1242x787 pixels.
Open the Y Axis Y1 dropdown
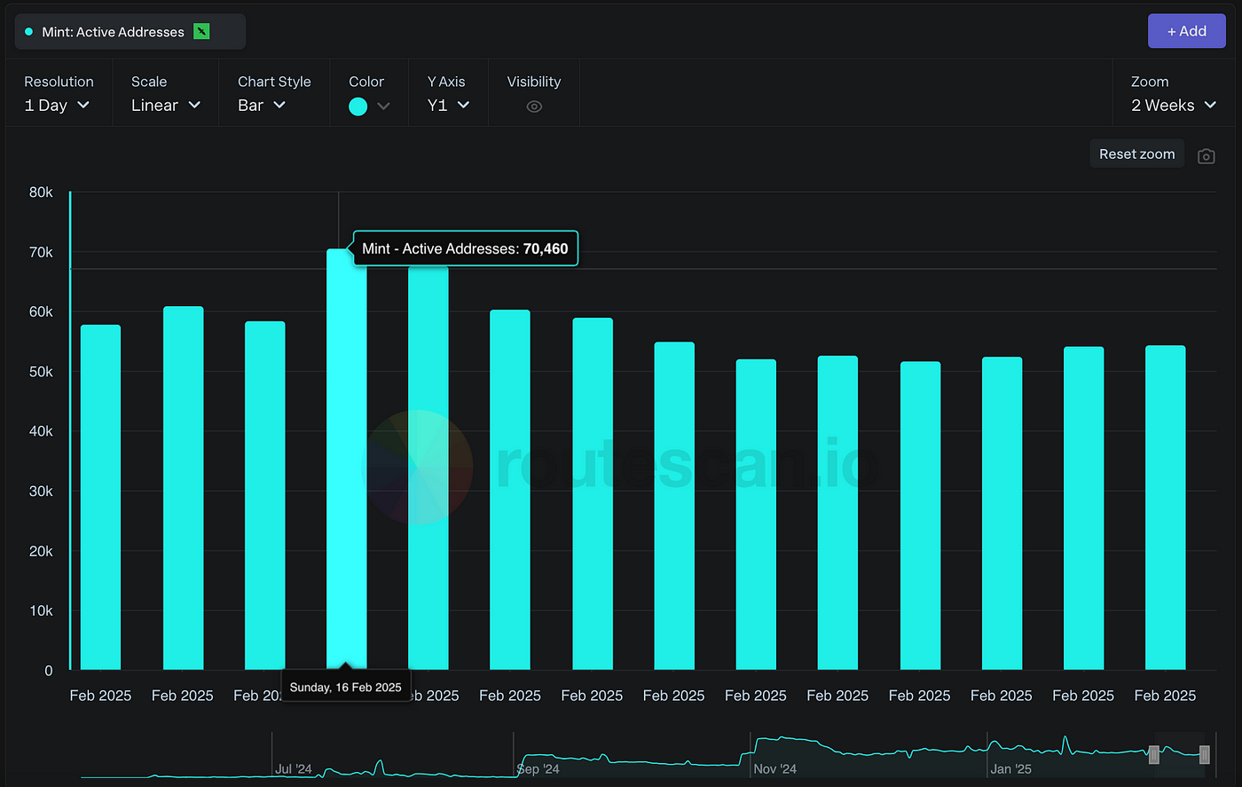click(448, 106)
